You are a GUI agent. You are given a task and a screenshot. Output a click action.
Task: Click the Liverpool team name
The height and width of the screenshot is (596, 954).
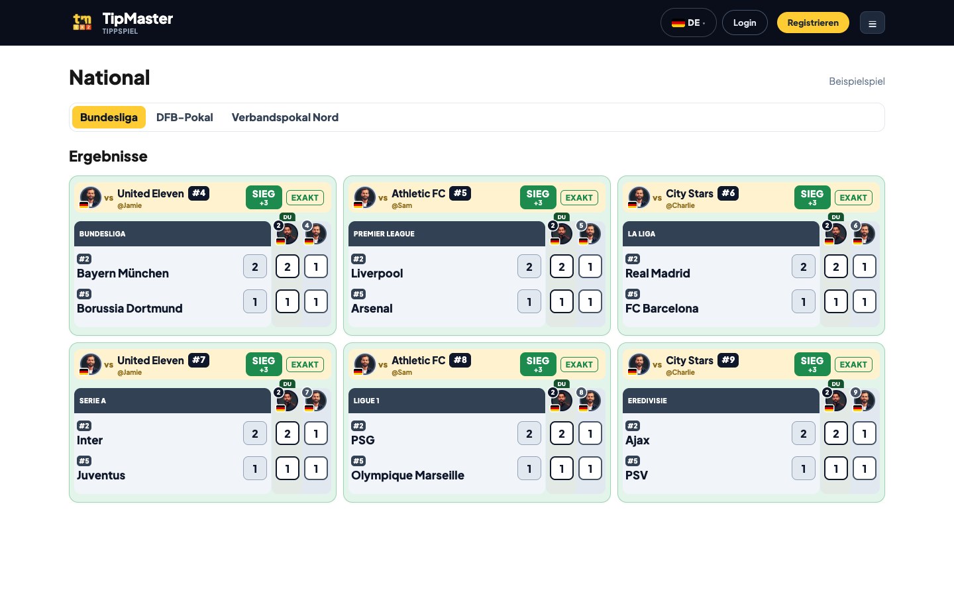[x=377, y=273]
